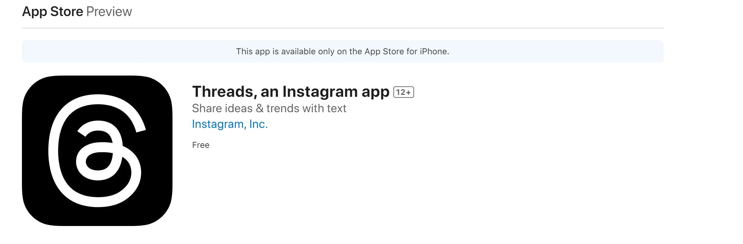This screenshot has width=743, height=244.
Task: Click the word Instagram in the app title
Action: [320, 92]
